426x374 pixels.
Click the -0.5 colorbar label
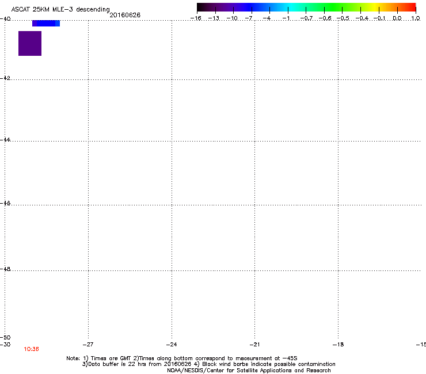343,18
